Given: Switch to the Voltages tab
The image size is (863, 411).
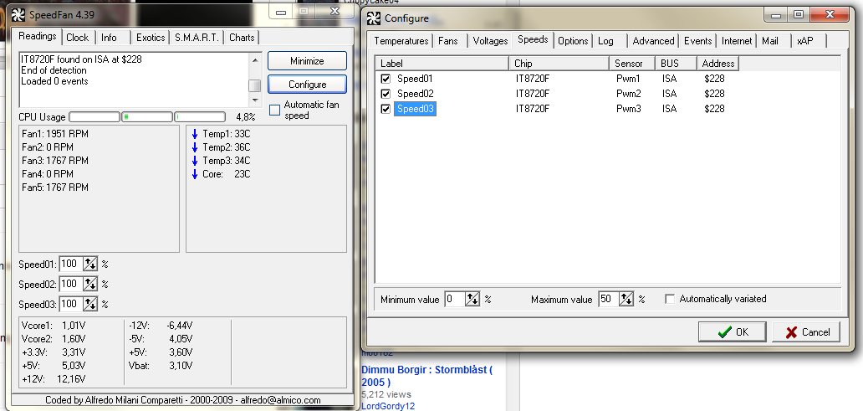Looking at the screenshot, I should [490, 41].
